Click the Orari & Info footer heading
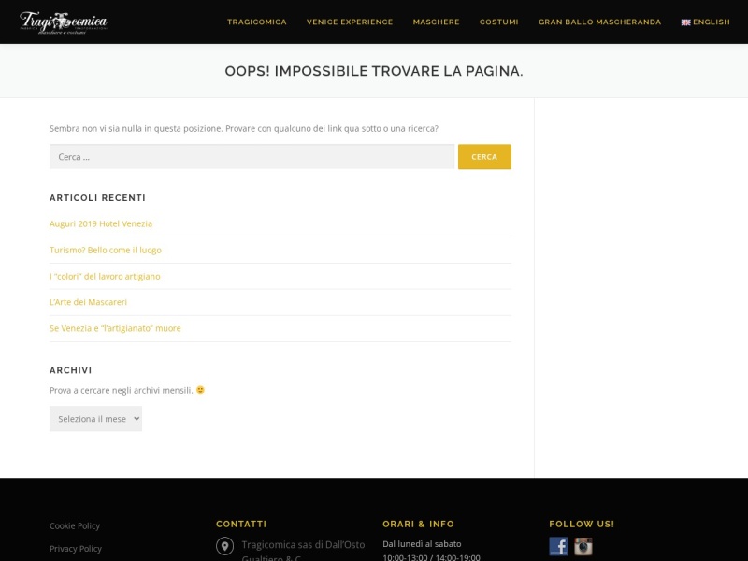 [x=418, y=524]
